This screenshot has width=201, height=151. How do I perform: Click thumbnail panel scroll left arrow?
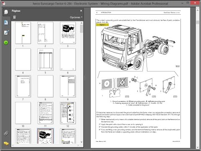[13, 146]
